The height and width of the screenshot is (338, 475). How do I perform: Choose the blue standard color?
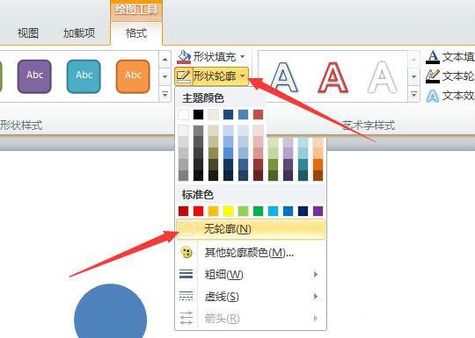point(288,211)
